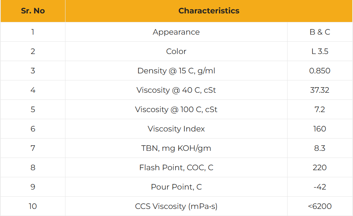Select CCS Viscosity (mPa·s) cell
Image resolution: width=353 pixels, height=216 pixels.
pyautogui.click(x=176, y=206)
